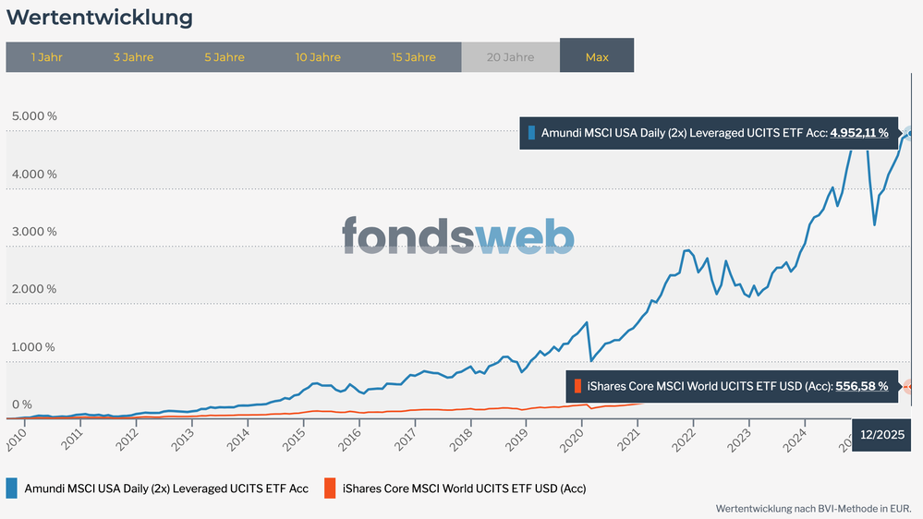Switch to the 3 Jahre tab
The width and height of the screenshot is (923, 519).
pos(133,57)
